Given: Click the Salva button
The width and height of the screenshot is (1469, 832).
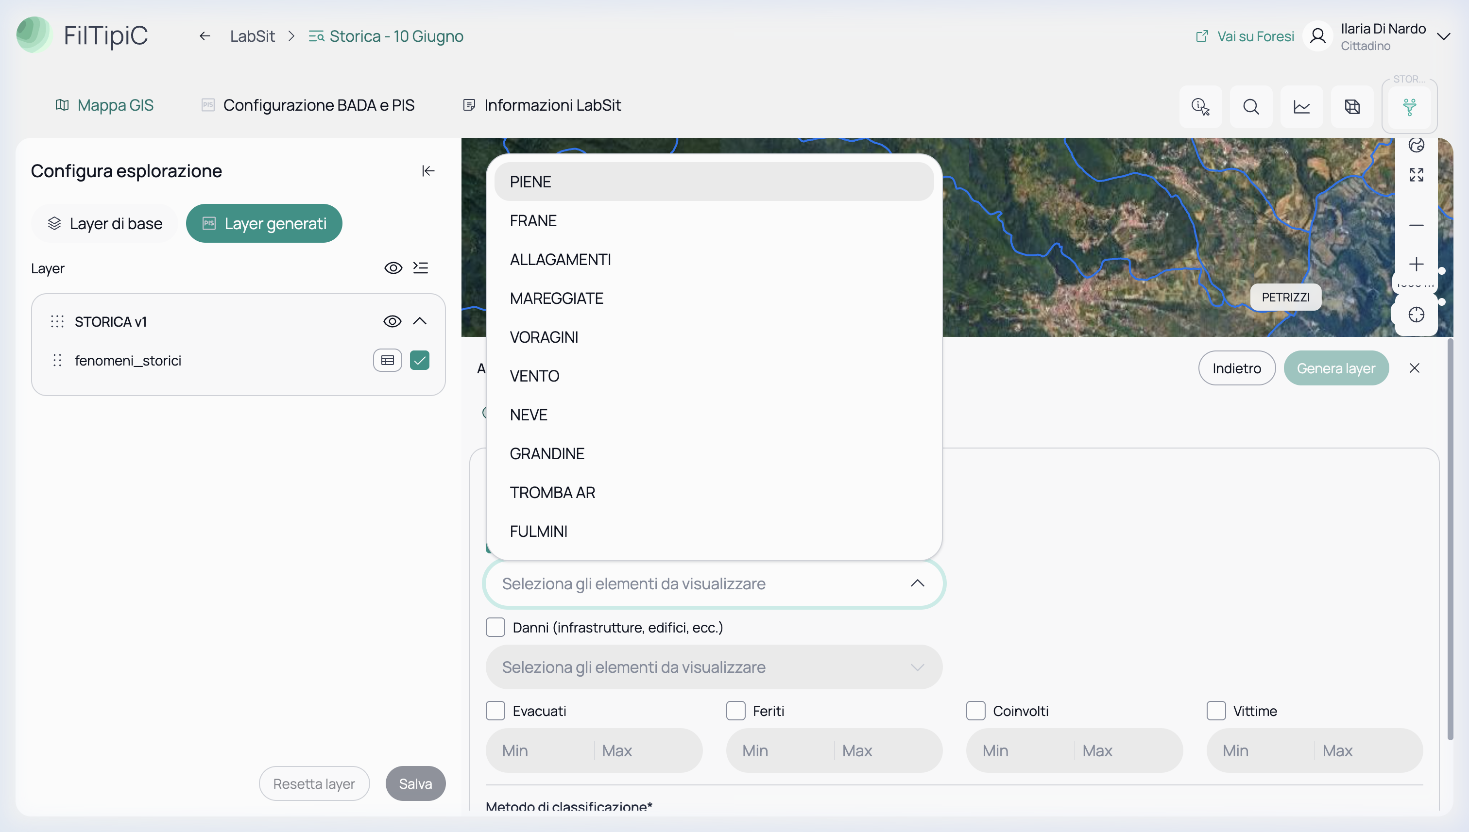Looking at the screenshot, I should coord(415,783).
